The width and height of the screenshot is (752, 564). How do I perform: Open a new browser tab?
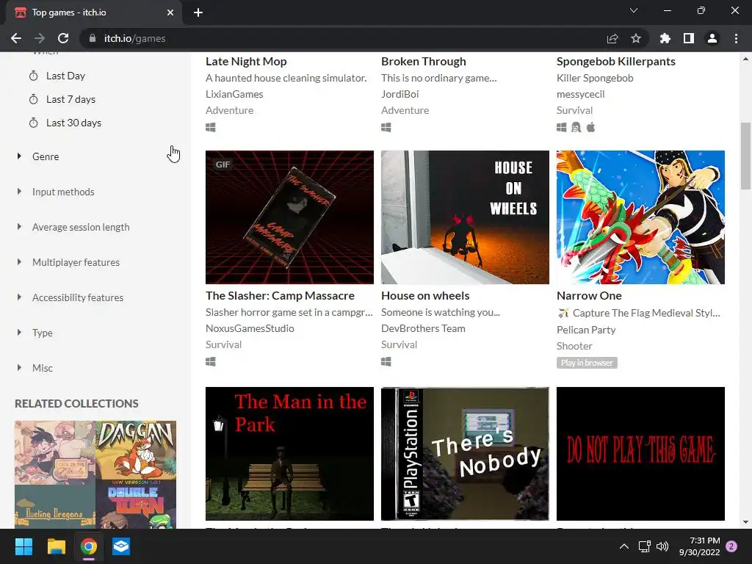click(198, 12)
